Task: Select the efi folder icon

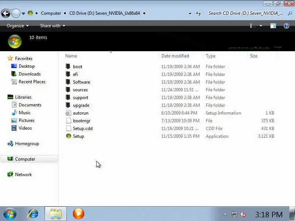Action: tap(68, 74)
